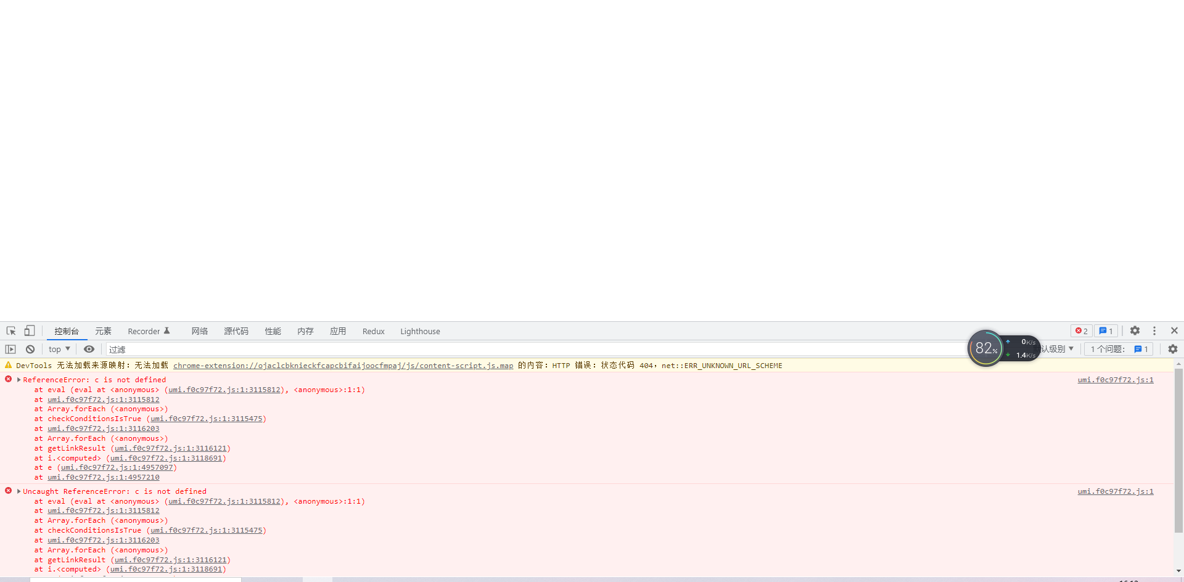This screenshot has height=582, width=1184.
Task: Clear the console messages
Action: [x=30, y=349]
